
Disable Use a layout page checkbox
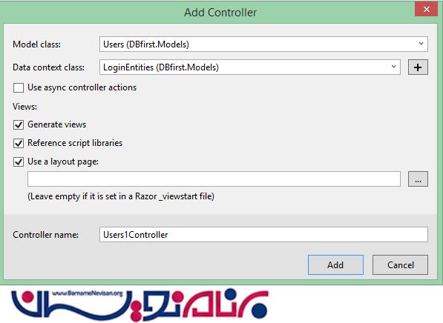19,162
